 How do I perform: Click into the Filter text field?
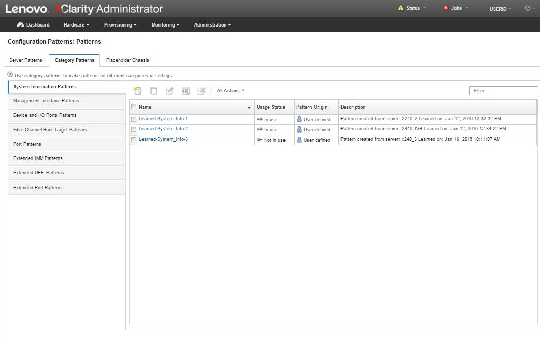(504, 91)
